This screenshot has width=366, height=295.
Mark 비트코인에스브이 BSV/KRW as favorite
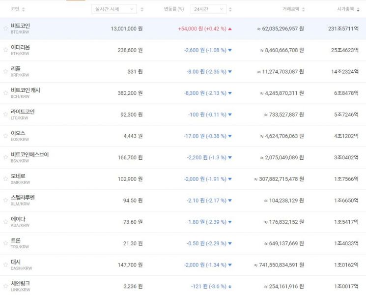pyautogui.click(x=5, y=157)
